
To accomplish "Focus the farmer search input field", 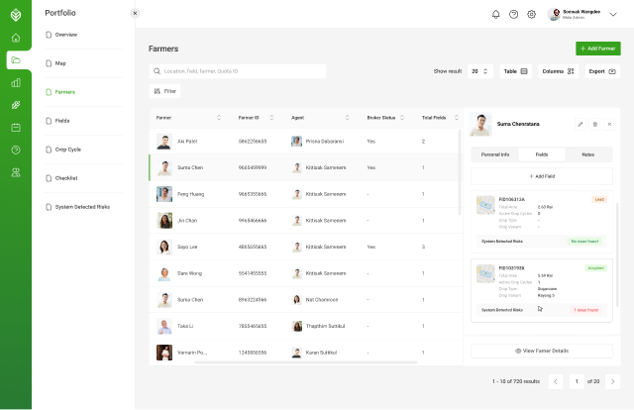I will coord(238,71).
